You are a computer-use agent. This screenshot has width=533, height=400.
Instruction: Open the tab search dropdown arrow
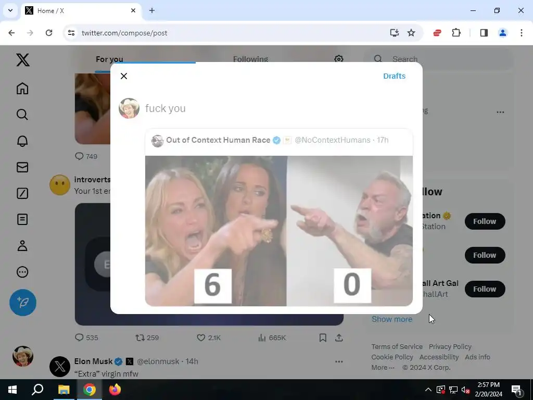[10, 10]
